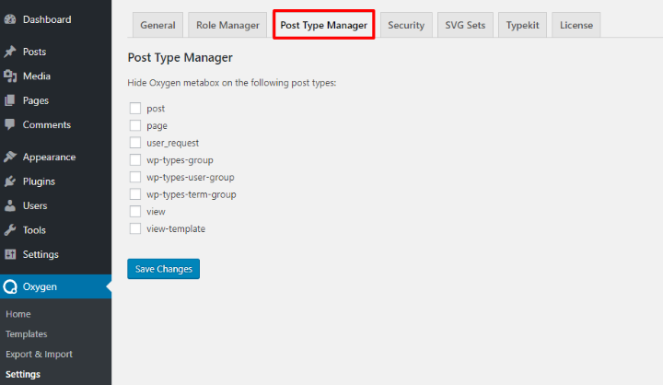
Task: Check the page checkbox
Action: point(135,125)
